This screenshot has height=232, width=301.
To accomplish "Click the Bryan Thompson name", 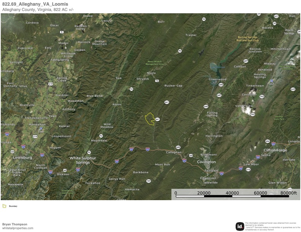I will click(14, 224).
